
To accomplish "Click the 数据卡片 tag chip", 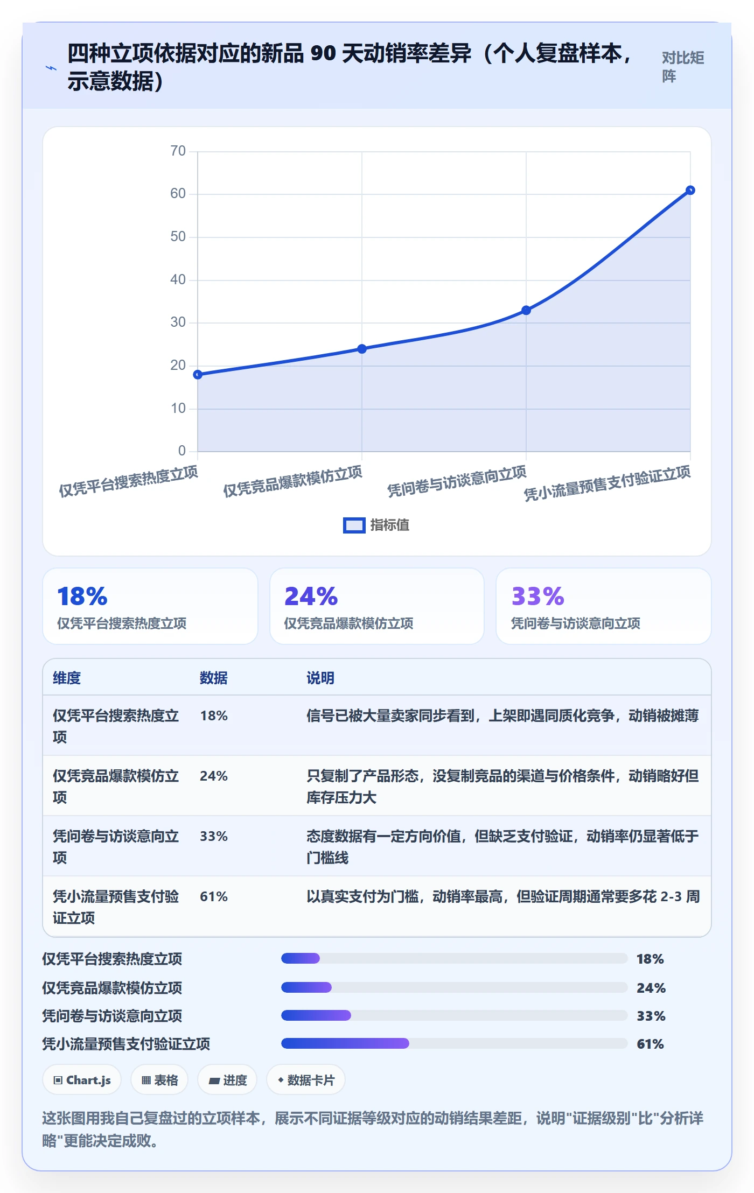I will [x=306, y=1080].
